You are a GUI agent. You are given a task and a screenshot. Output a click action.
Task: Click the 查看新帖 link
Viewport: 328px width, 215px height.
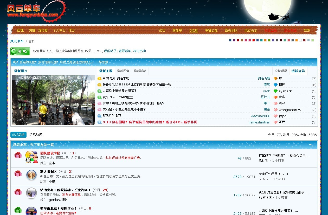(125, 51)
